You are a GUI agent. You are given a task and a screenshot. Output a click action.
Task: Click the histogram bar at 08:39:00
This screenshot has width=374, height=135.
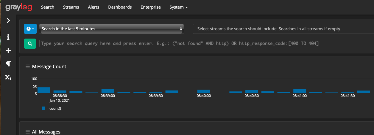pyautogui.click(x=108, y=91)
